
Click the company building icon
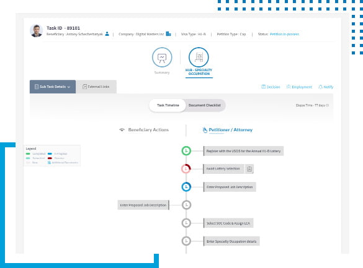click(168, 34)
